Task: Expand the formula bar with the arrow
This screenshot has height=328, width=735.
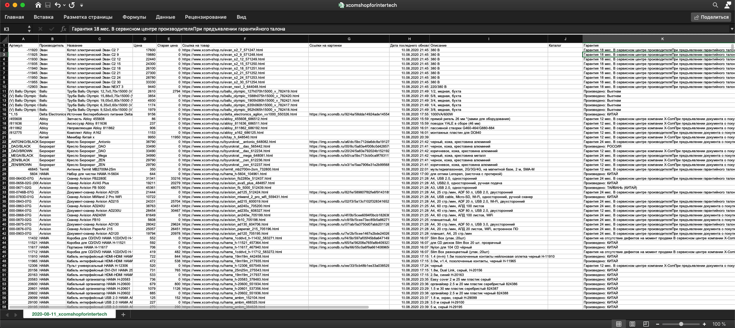Action: pos(732,29)
